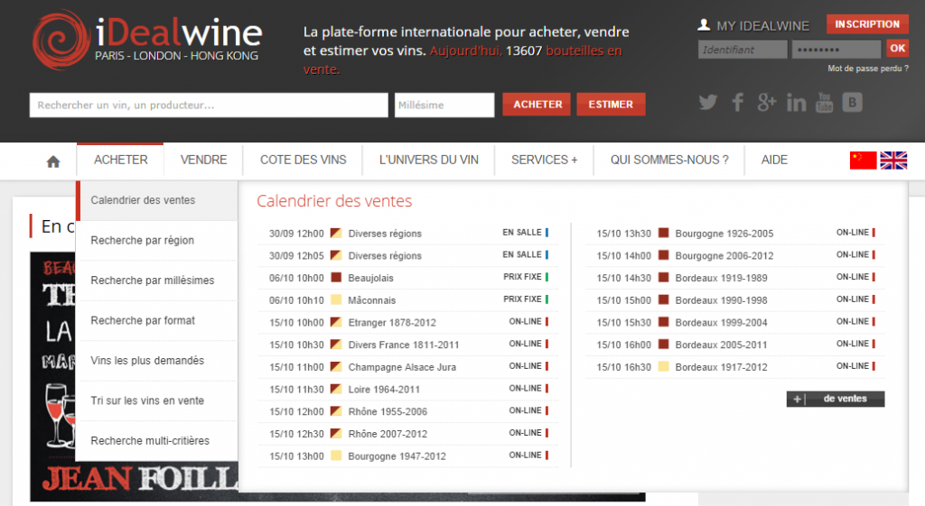925x506 pixels.
Task: Open the Facebook social icon
Action: pos(737,103)
